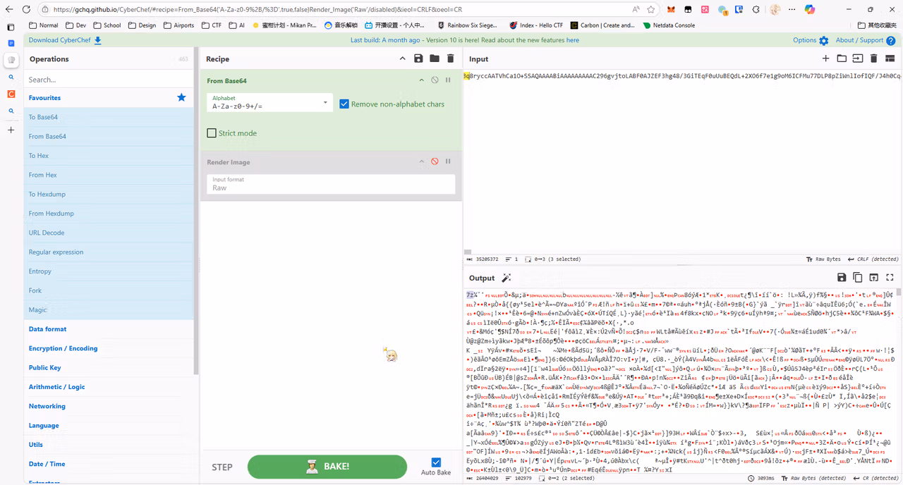The height and width of the screenshot is (485, 903).
Task: Open the Base64 Alphabet dropdown
Action: click(x=269, y=103)
